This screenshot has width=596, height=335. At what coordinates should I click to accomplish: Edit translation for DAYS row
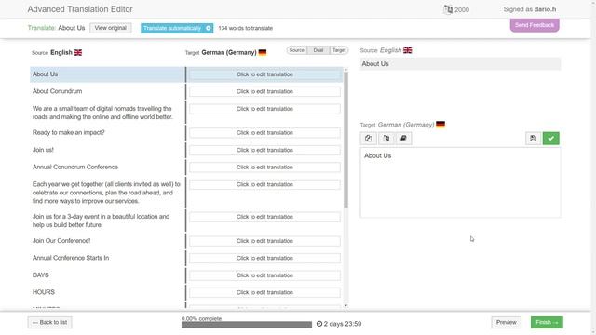tap(264, 275)
